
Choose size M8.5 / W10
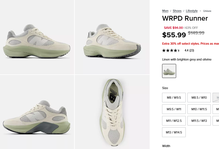point(199,98)
